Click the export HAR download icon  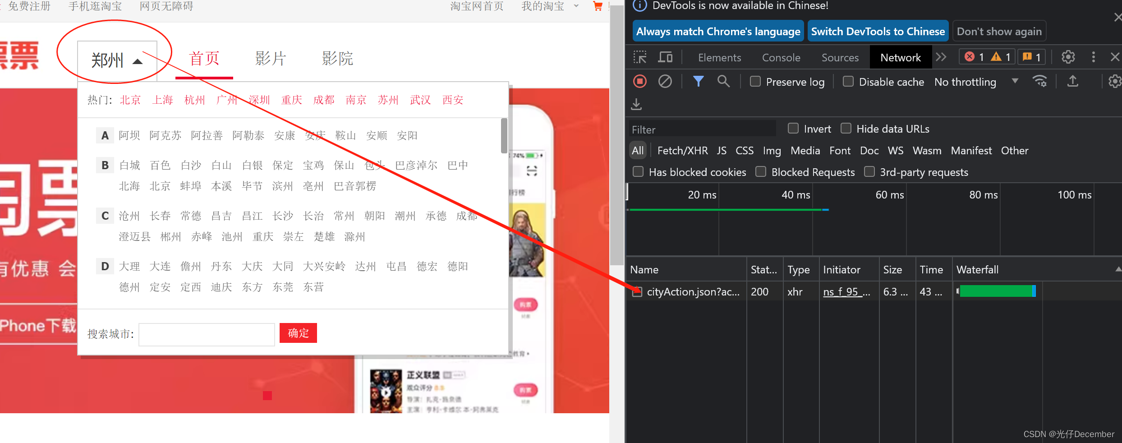click(636, 104)
